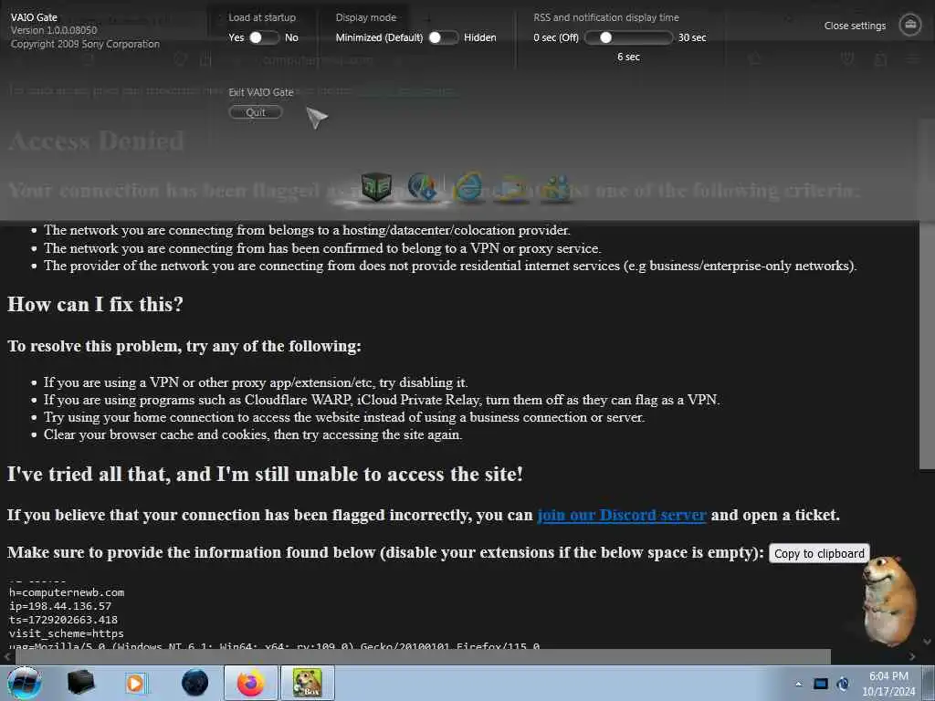The width and height of the screenshot is (935, 701).
Task: Click the 'No' label under Load at startup
Action: coord(291,37)
